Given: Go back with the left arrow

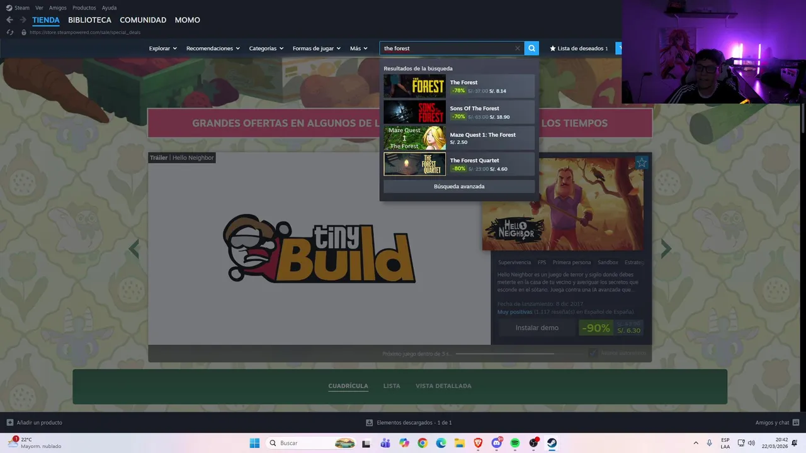Looking at the screenshot, I should click(x=9, y=20).
